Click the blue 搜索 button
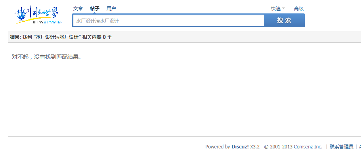 pyautogui.click(x=284, y=21)
